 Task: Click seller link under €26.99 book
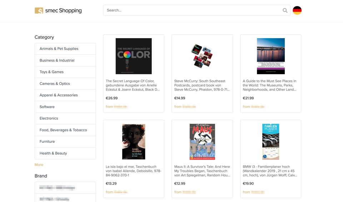pyautogui.click(x=116, y=107)
